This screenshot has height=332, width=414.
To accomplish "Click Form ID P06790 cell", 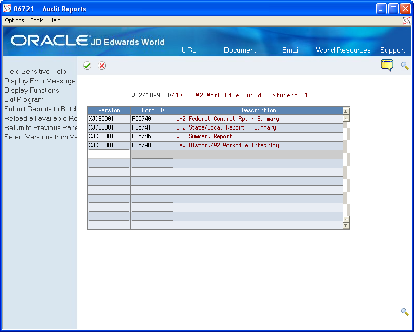I will [x=152, y=145].
